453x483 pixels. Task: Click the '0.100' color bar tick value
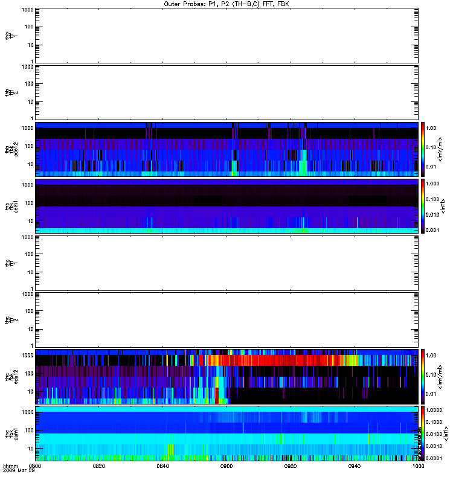pyautogui.click(x=432, y=199)
